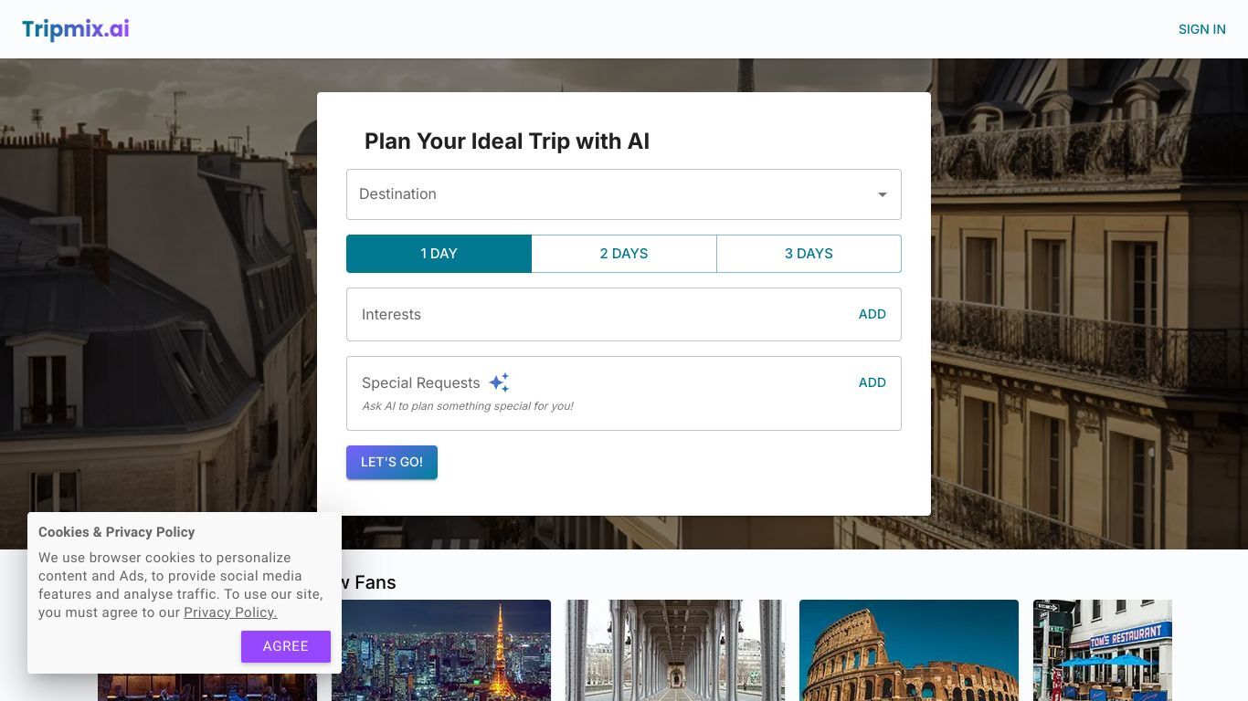Viewport: 1248px width, 701px height.
Task: Click the Plan Your Ideal Trip heading
Action: pos(507,141)
